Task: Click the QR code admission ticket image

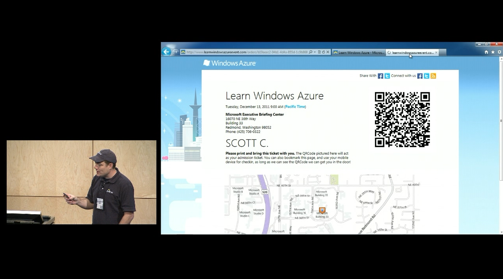Action: point(402,119)
